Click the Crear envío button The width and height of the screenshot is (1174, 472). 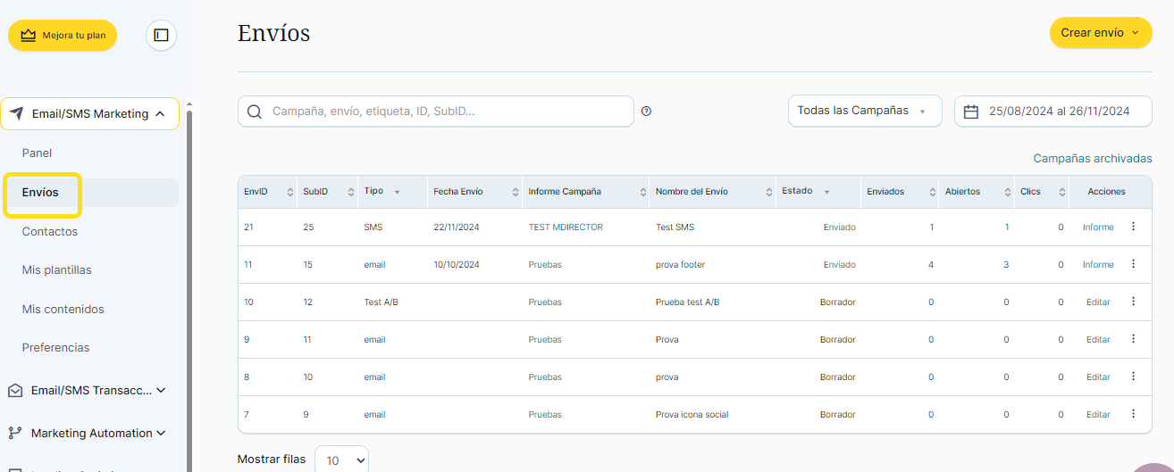1100,33
